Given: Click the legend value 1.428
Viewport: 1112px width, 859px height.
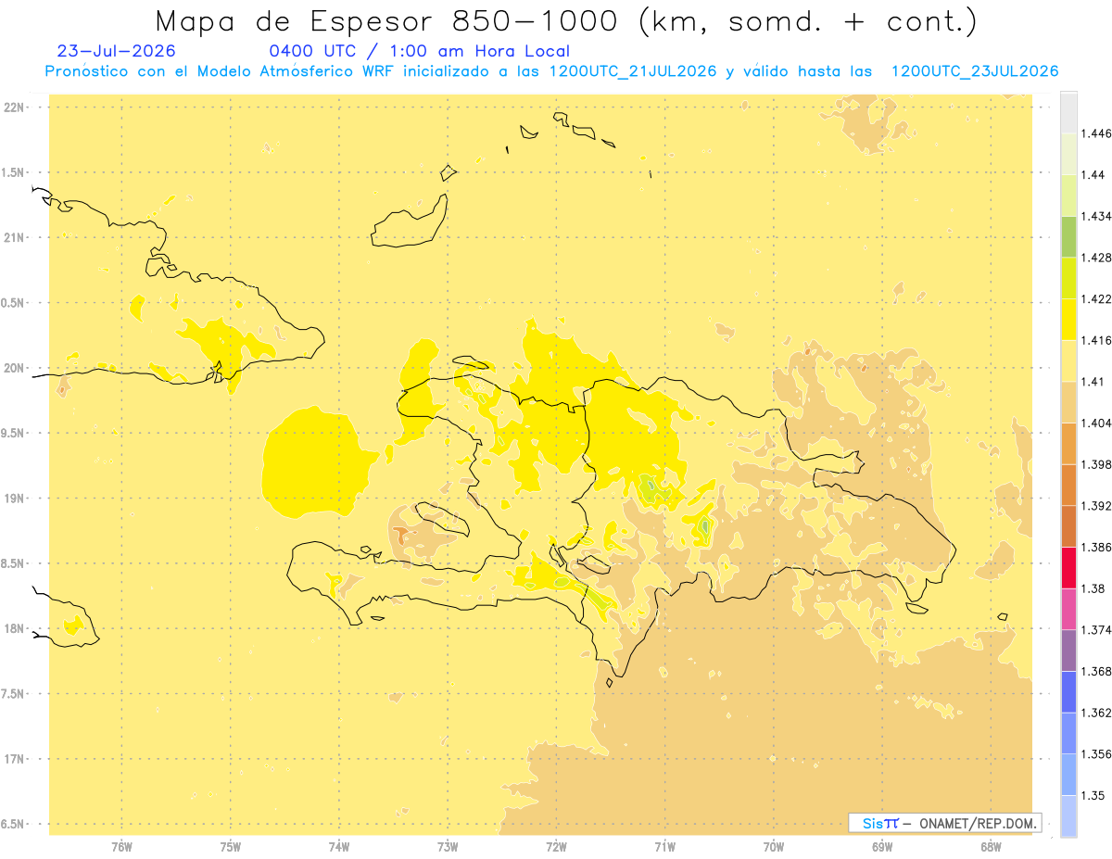Looking at the screenshot, I should (1096, 258).
